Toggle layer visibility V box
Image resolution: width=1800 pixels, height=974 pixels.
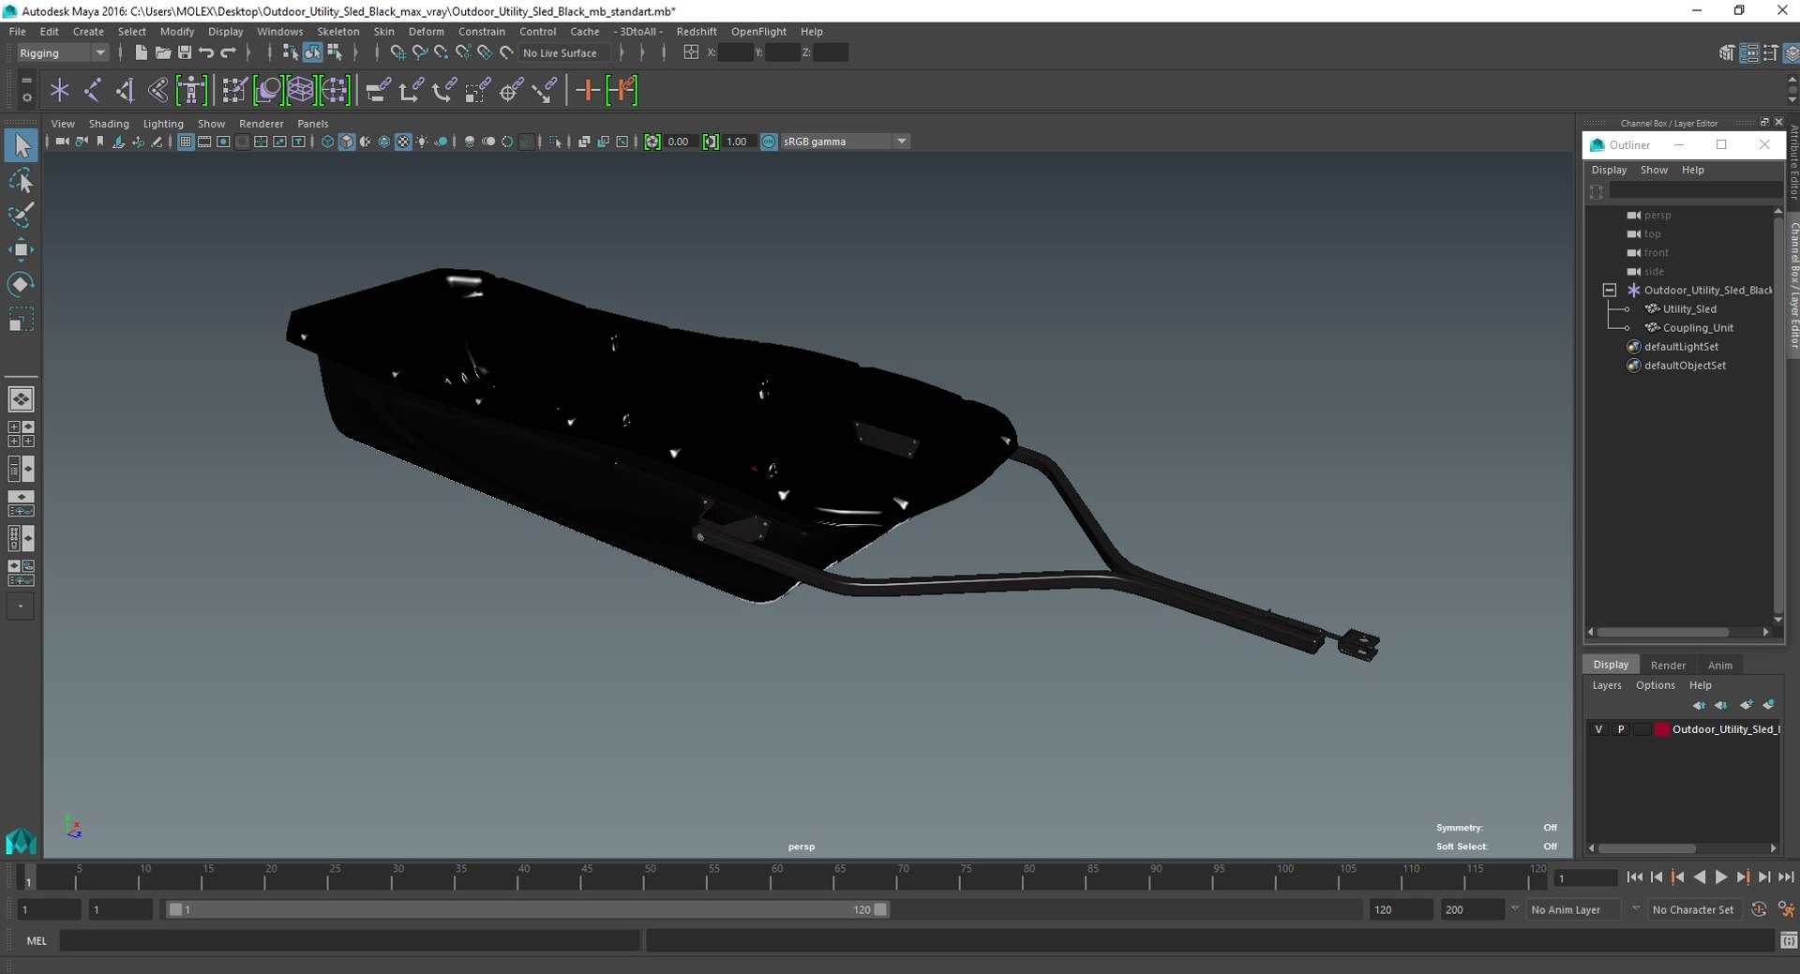(1598, 729)
